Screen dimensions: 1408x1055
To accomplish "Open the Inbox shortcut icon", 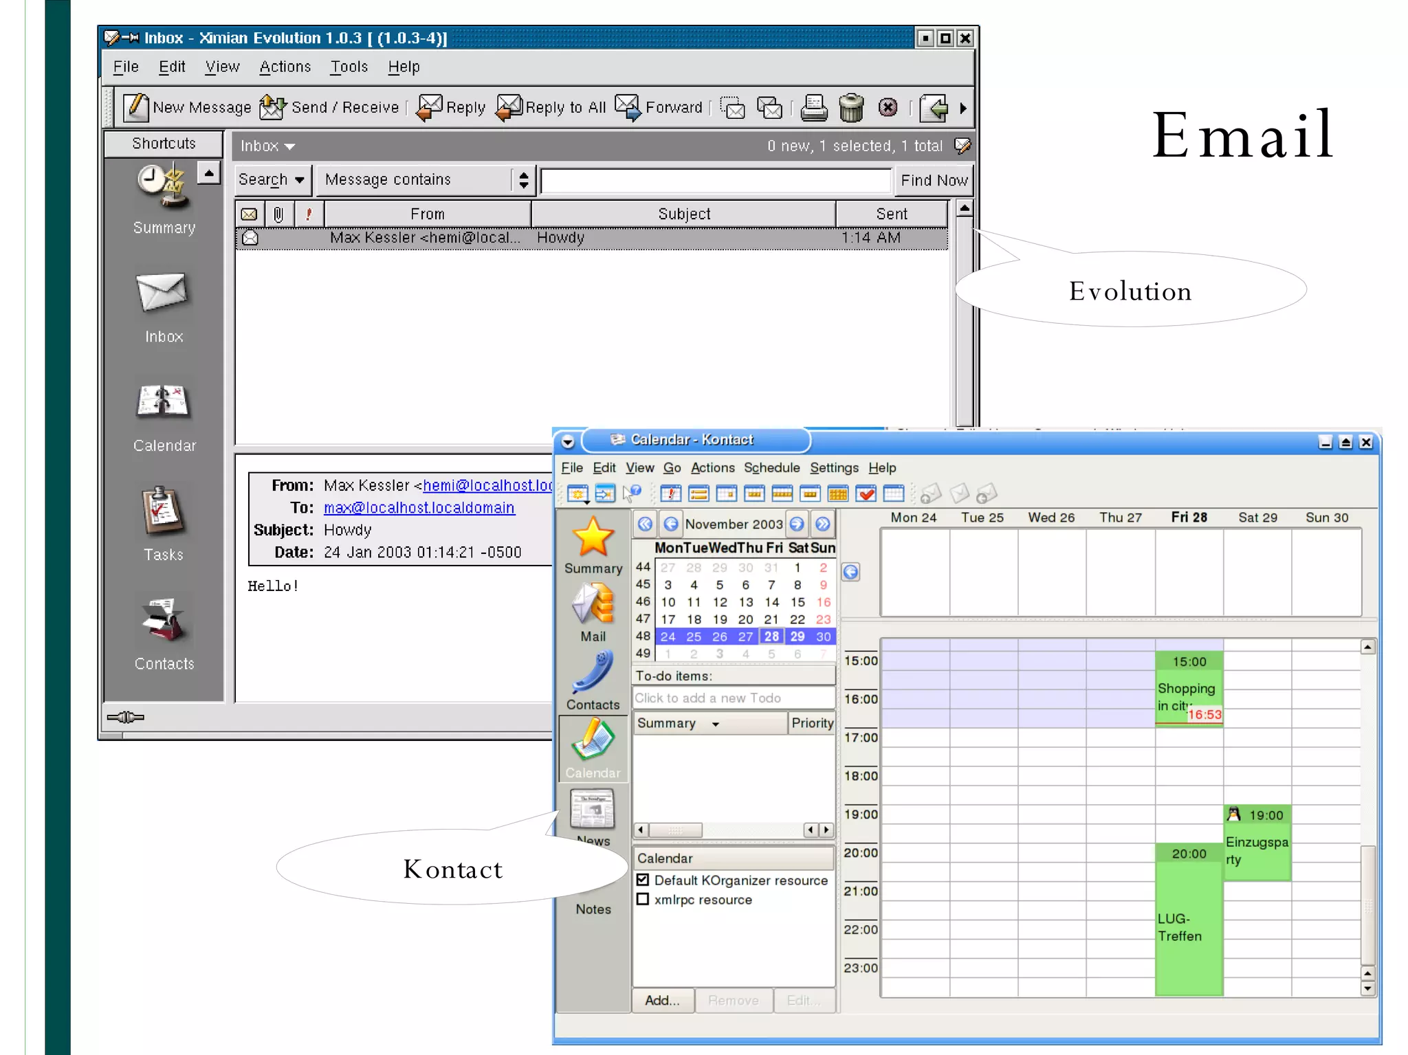I will (164, 307).
